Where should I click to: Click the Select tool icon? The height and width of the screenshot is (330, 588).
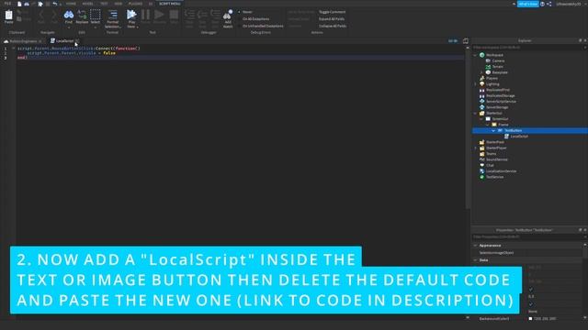pos(96,15)
